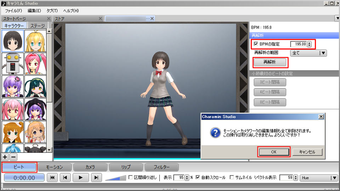This screenshot has height=191, width=340.
Task: Disable 自動スクロール checkbox
Action: coord(198,178)
